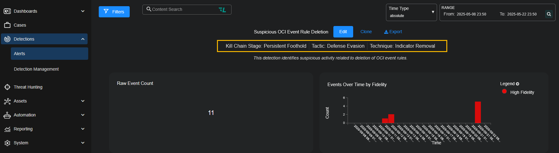The image size is (559, 153).
Task: Expand the Assets menu chevron
Action: [x=83, y=101]
